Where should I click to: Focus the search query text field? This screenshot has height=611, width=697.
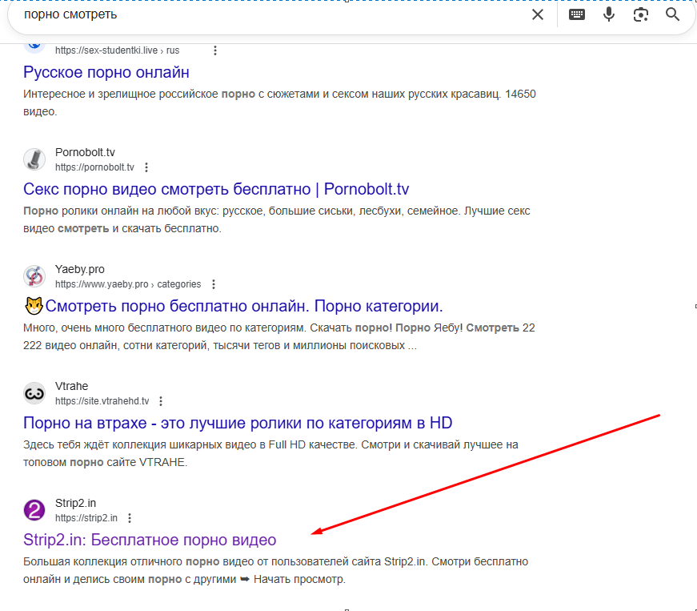[272, 15]
